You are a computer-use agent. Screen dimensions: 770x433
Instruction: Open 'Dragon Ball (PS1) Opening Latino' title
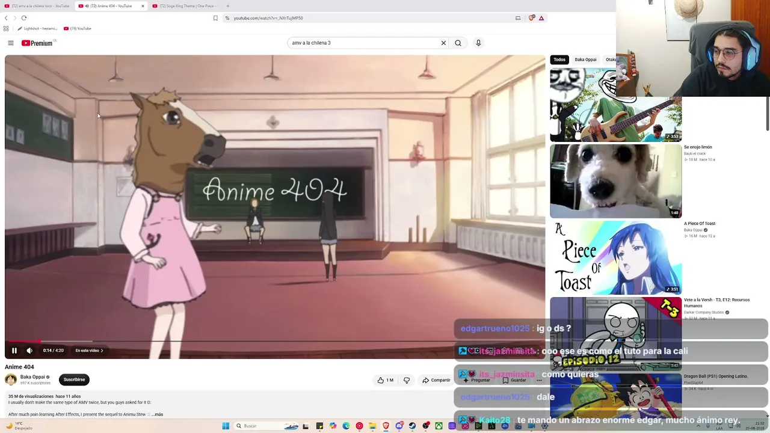pyautogui.click(x=716, y=376)
